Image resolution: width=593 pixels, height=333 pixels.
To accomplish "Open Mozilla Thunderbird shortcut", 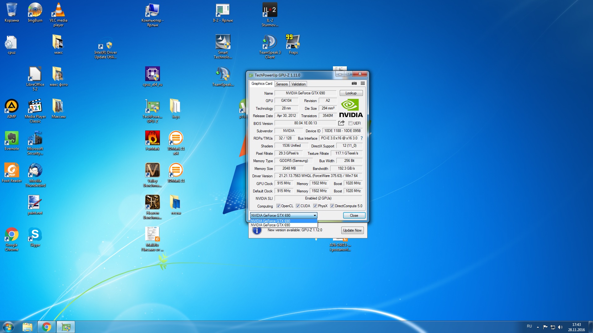I will 35,175.
